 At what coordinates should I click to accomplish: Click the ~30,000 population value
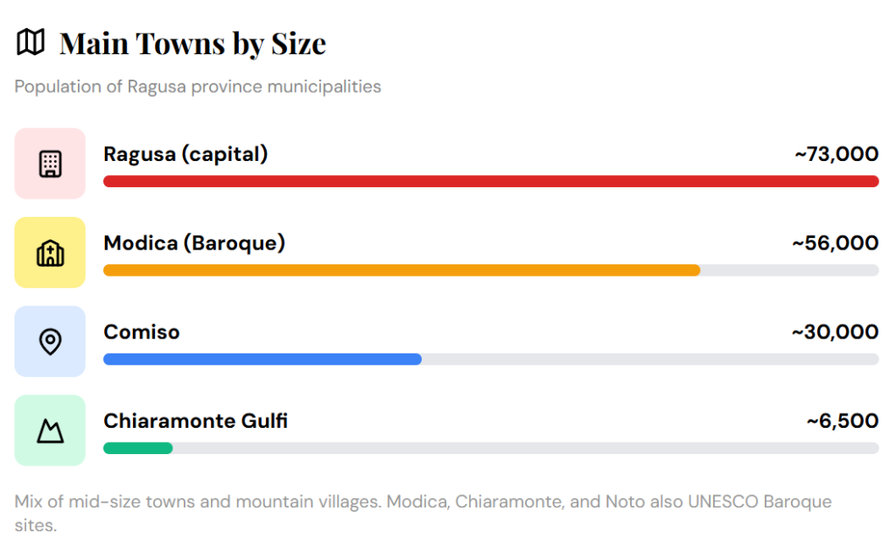click(x=835, y=332)
